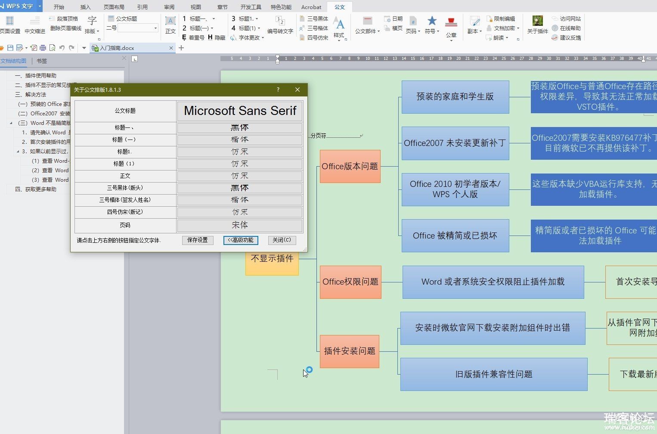Open the 公文部件 document parts dropdown
The height and width of the screenshot is (434, 657).
[x=367, y=25]
